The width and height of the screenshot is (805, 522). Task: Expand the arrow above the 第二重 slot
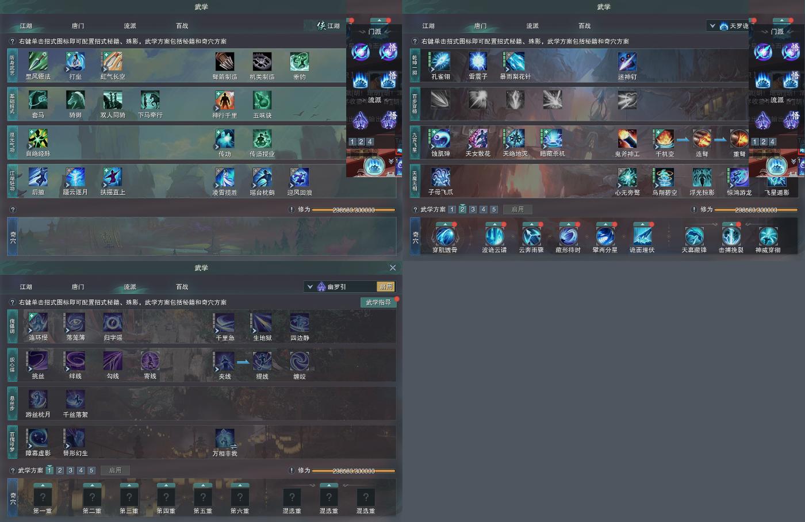[92, 485]
